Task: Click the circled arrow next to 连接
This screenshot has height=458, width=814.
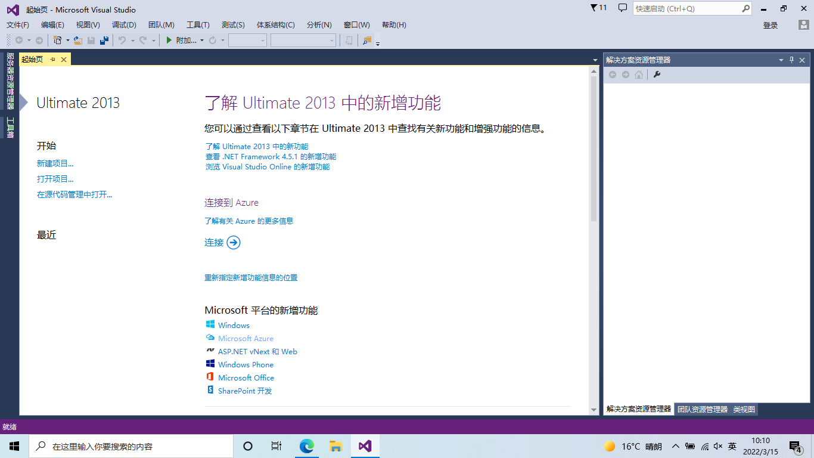Action: coord(234,242)
